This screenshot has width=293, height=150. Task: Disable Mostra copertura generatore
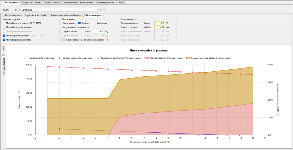[4, 36]
